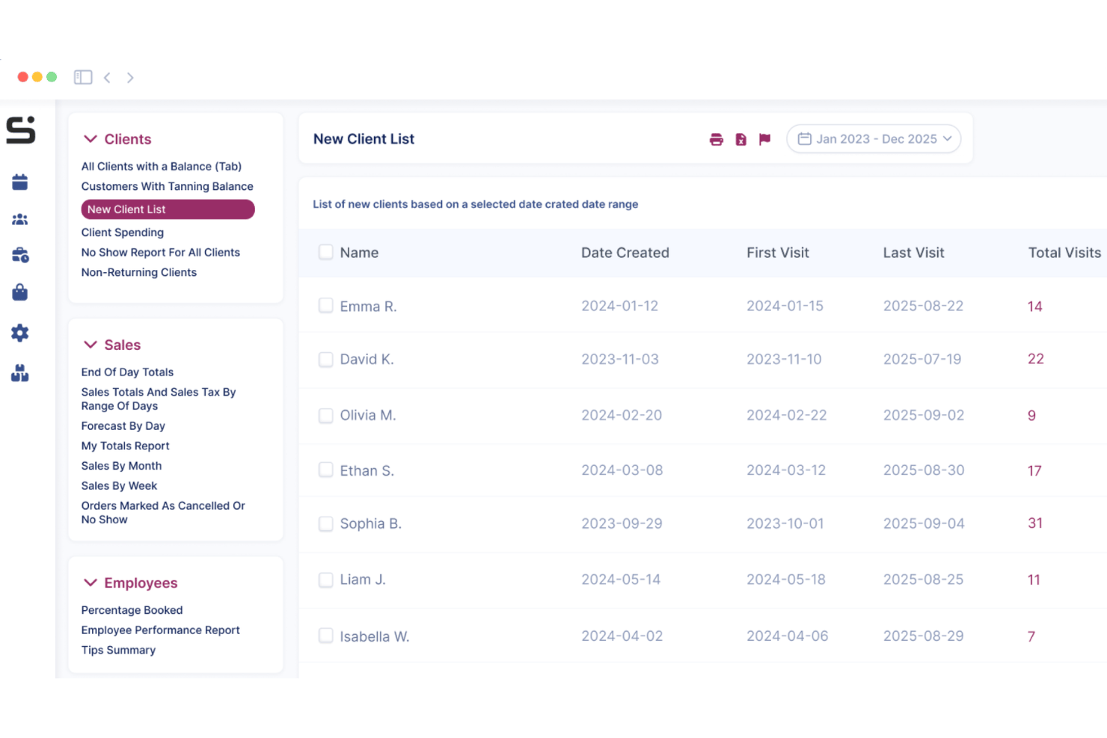The width and height of the screenshot is (1107, 738).
Task: Print the New Client List report
Action: coord(717,139)
